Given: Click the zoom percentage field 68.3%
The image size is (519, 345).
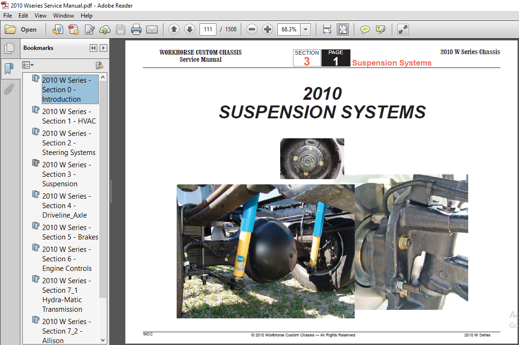Looking at the screenshot, I should [289, 29].
